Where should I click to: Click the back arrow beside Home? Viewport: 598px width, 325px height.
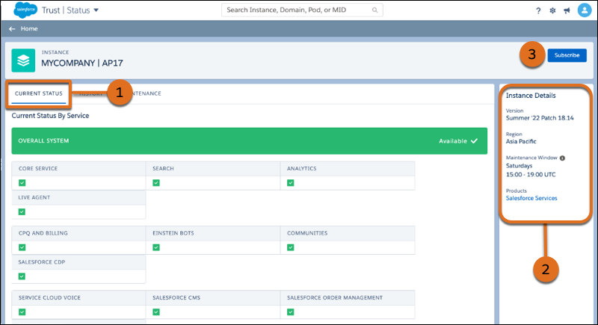[x=11, y=28]
